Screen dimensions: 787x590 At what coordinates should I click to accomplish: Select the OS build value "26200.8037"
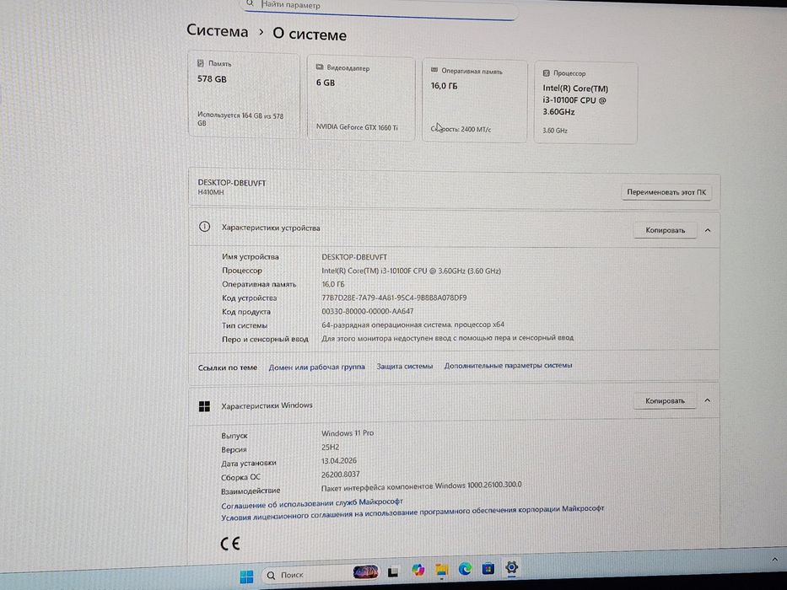tap(340, 474)
